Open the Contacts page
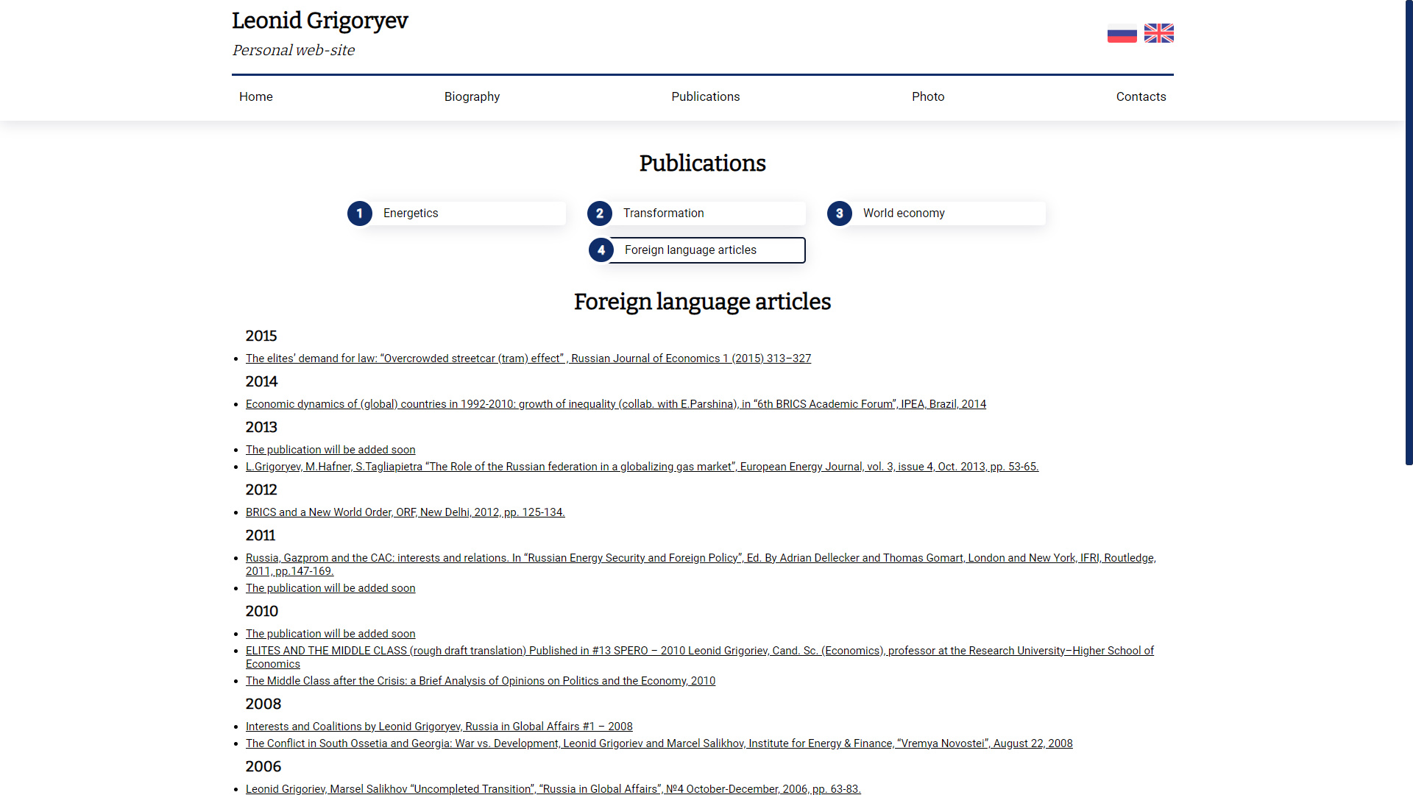The width and height of the screenshot is (1413, 795). coord(1141,96)
